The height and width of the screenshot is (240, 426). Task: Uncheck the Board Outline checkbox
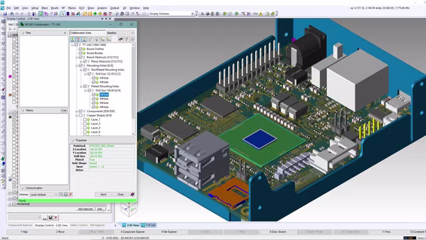point(81,49)
